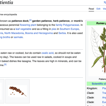Open citation reference 4

click(30, 20)
